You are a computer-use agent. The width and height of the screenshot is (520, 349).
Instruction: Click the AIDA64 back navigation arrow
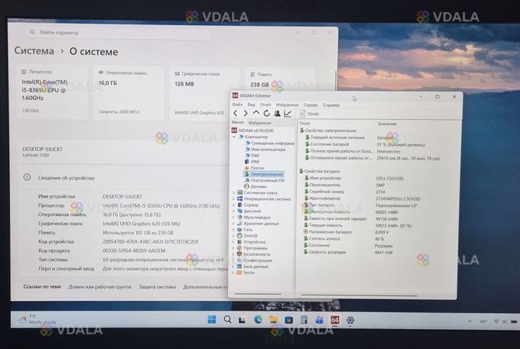click(x=236, y=113)
